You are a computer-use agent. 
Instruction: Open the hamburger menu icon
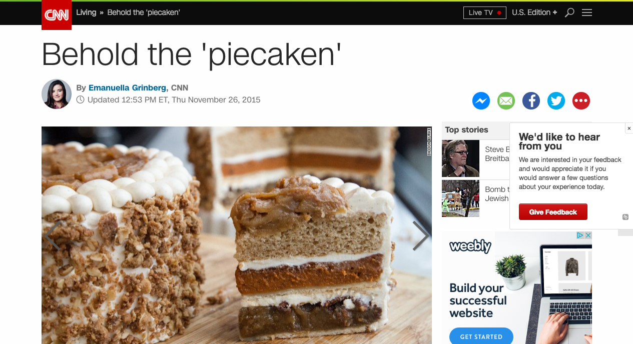(587, 12)
